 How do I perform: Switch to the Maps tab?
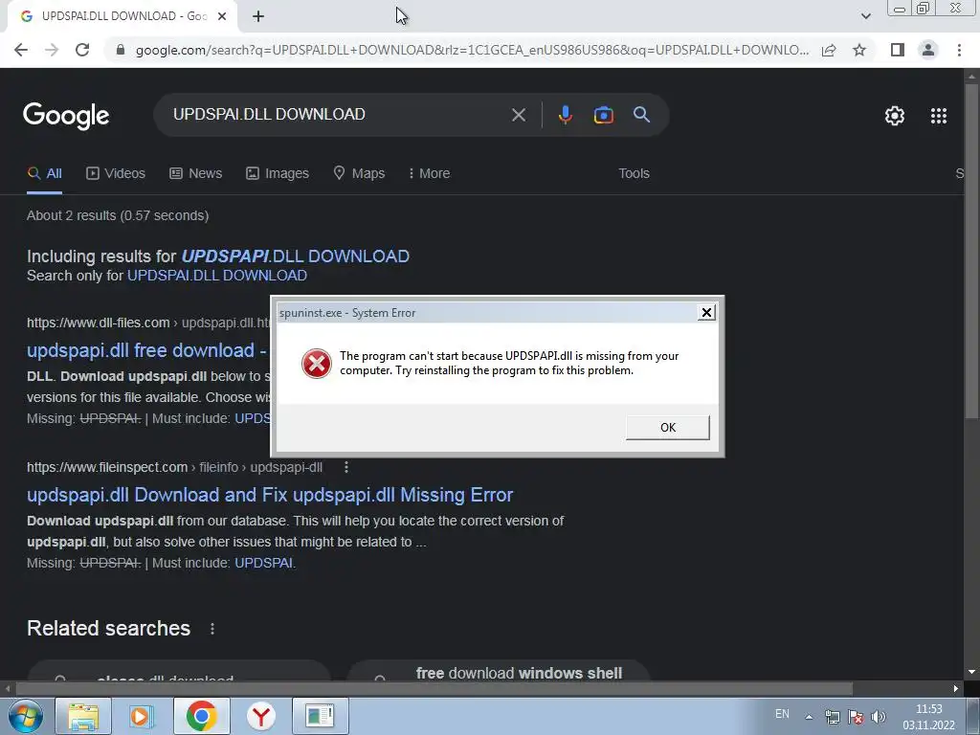coord(359,174)
